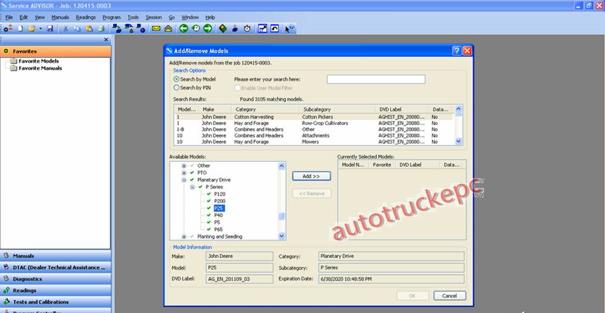Click the Available Models scrollbar up arrow
The image size is (605, 313).
[281, 166]
